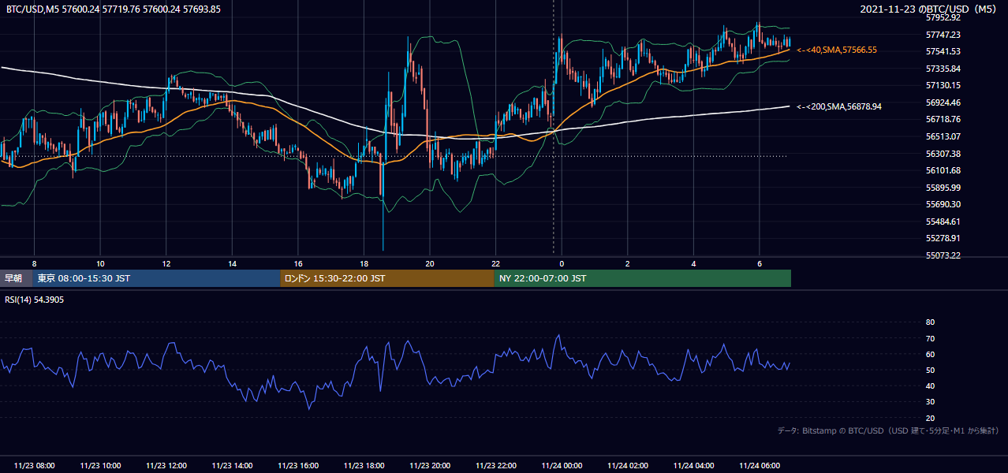Select the 11/24 04:00 date label
This screenshot has width=1008, height=473.
(694, 466)
